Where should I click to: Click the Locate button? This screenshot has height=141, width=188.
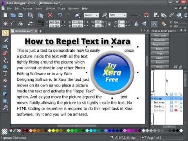point(160,62)
